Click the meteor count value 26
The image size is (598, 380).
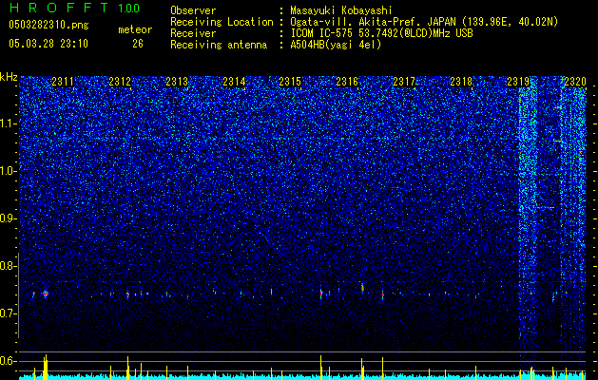138,44
